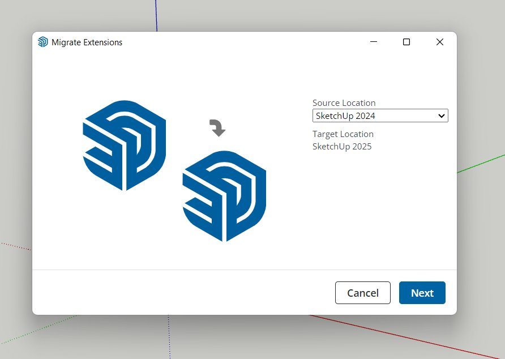Screen dimensions: 505x359
Task: Click the "Target Location" label
Action: pos(343,134)
